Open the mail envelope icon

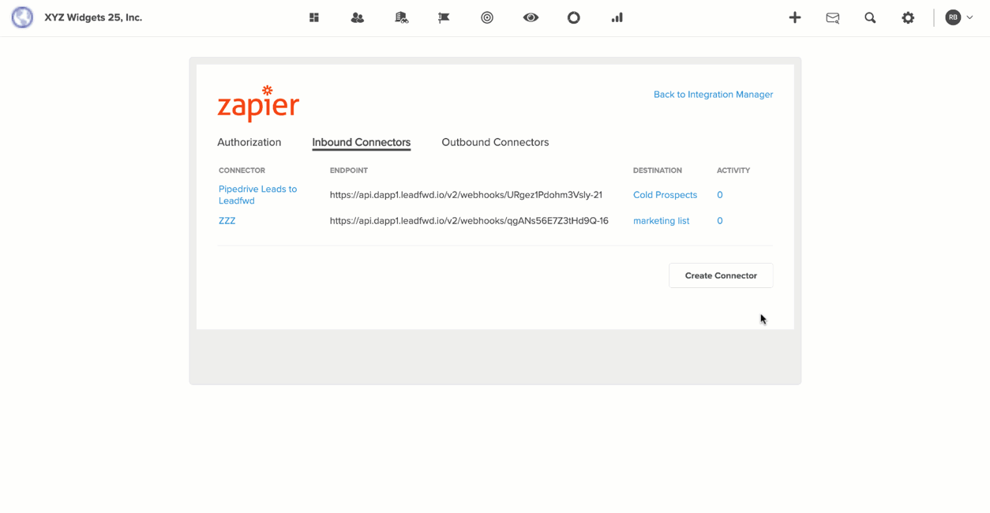pyautogui.click(x=833, y=17)
